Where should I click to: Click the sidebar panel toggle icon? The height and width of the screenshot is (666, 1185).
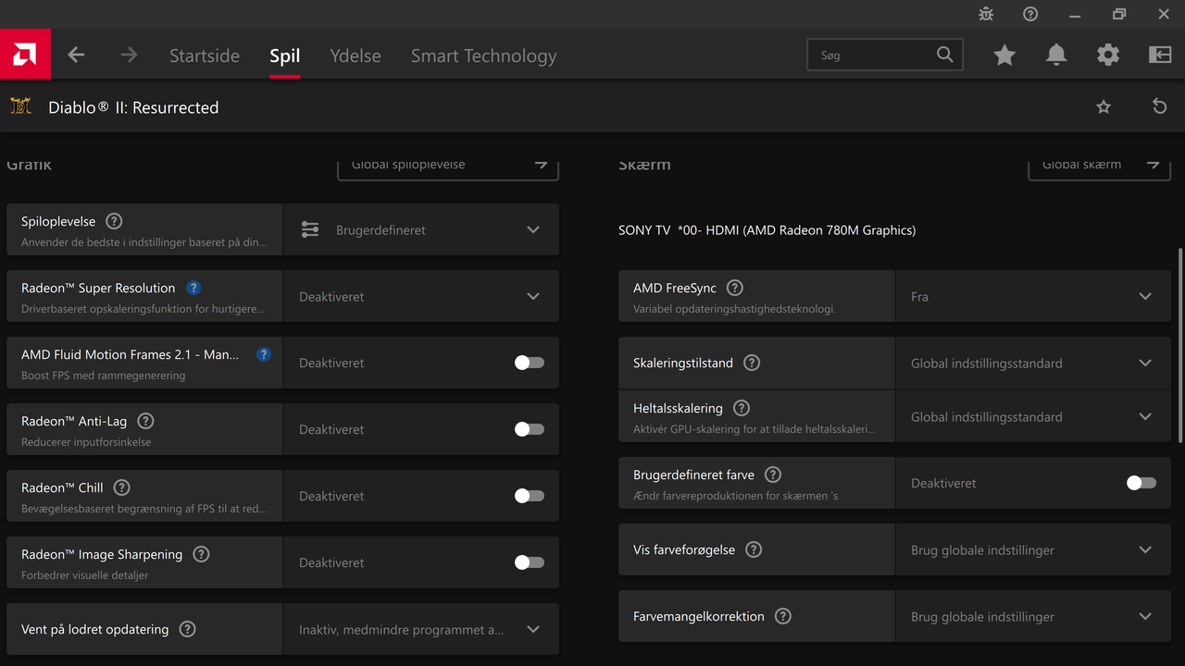click(1160, 55)
